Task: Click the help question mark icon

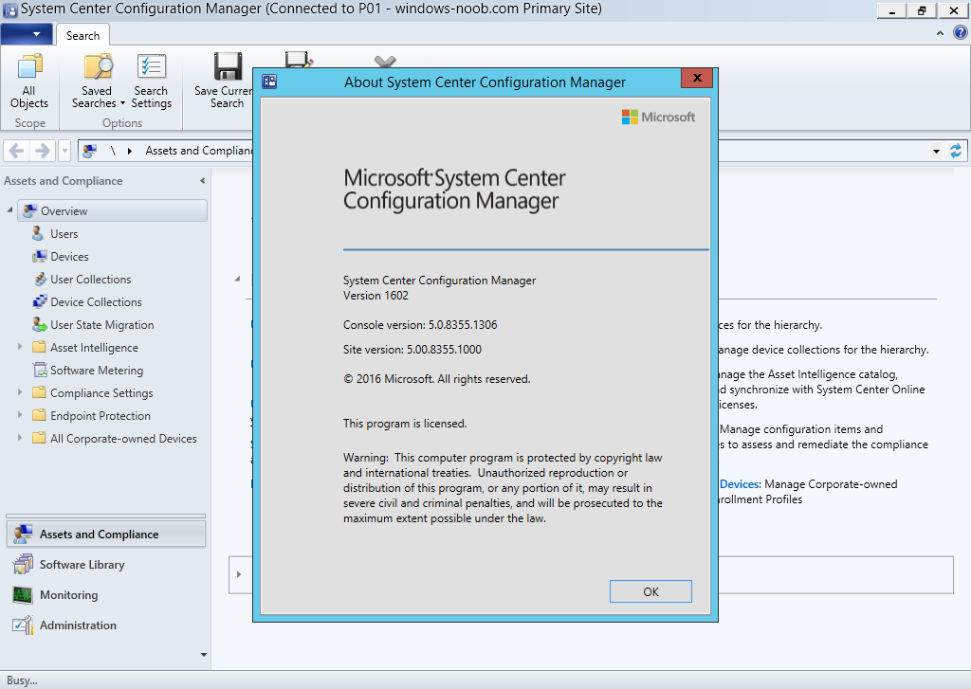Action: click(x=960, y=33)
